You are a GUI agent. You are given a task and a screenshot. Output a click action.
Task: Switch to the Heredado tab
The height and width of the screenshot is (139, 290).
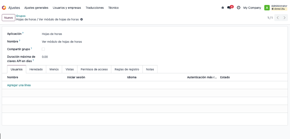coord(36,69)
